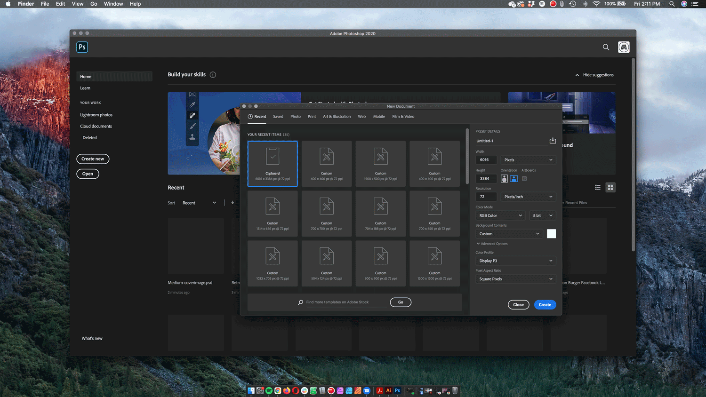Open Adobe Acrobat from the Dock

coord(380,390)
